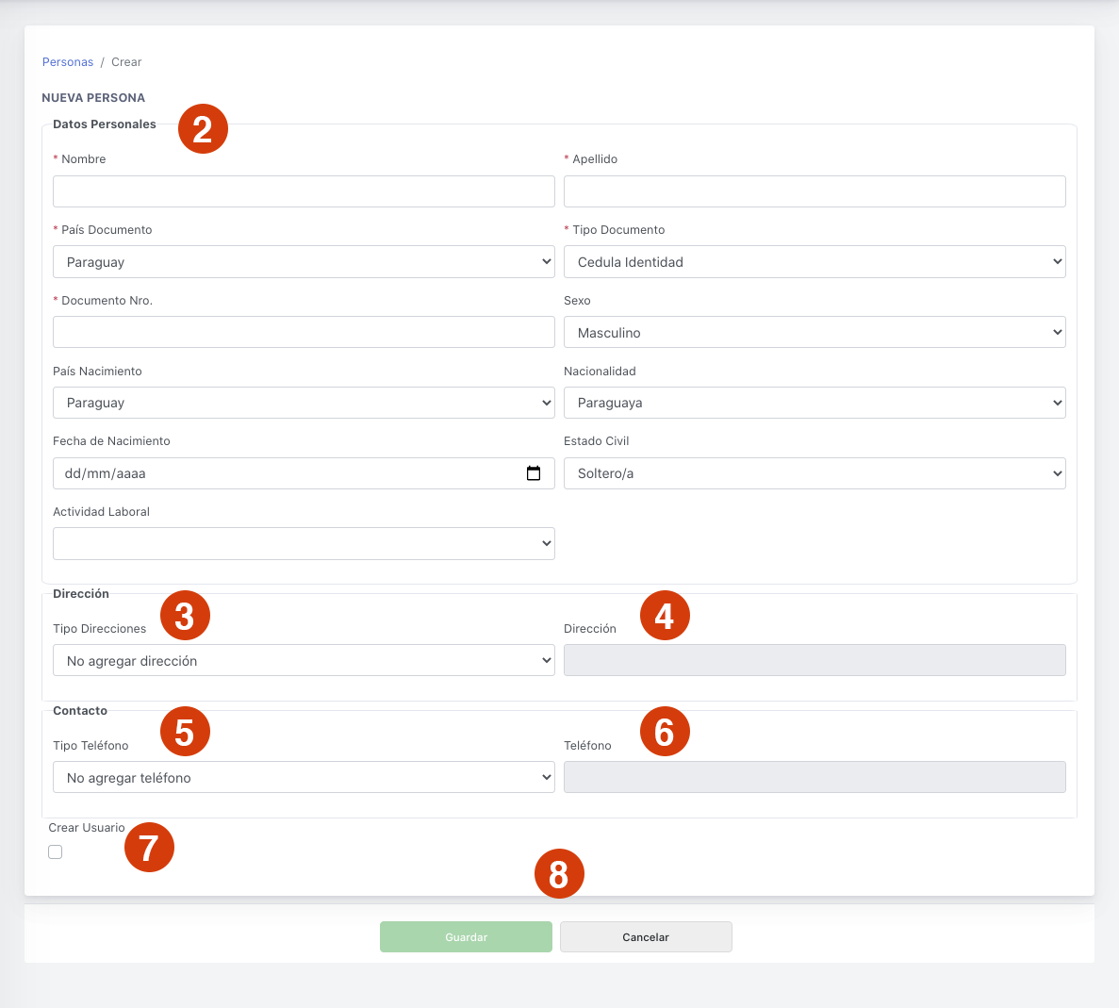Viewport: 1119px width, 1008px height.
Task: Expand the Estado Civil dropdown
Action: 815,473
